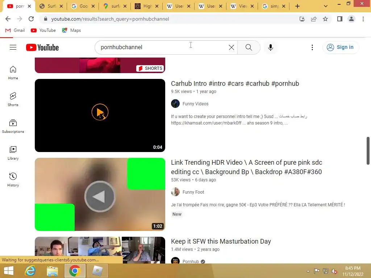Open History in the sidebar
The width and height of the screenshot is (371, 278).
(13, 180)
